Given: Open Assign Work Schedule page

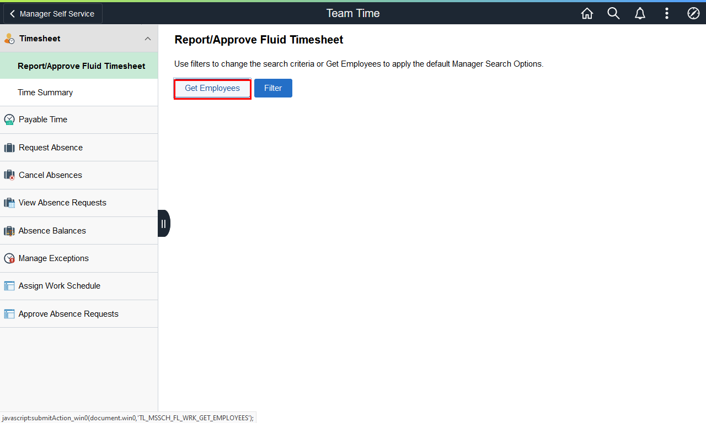Looking at the screenshot, I should point(79,286).
